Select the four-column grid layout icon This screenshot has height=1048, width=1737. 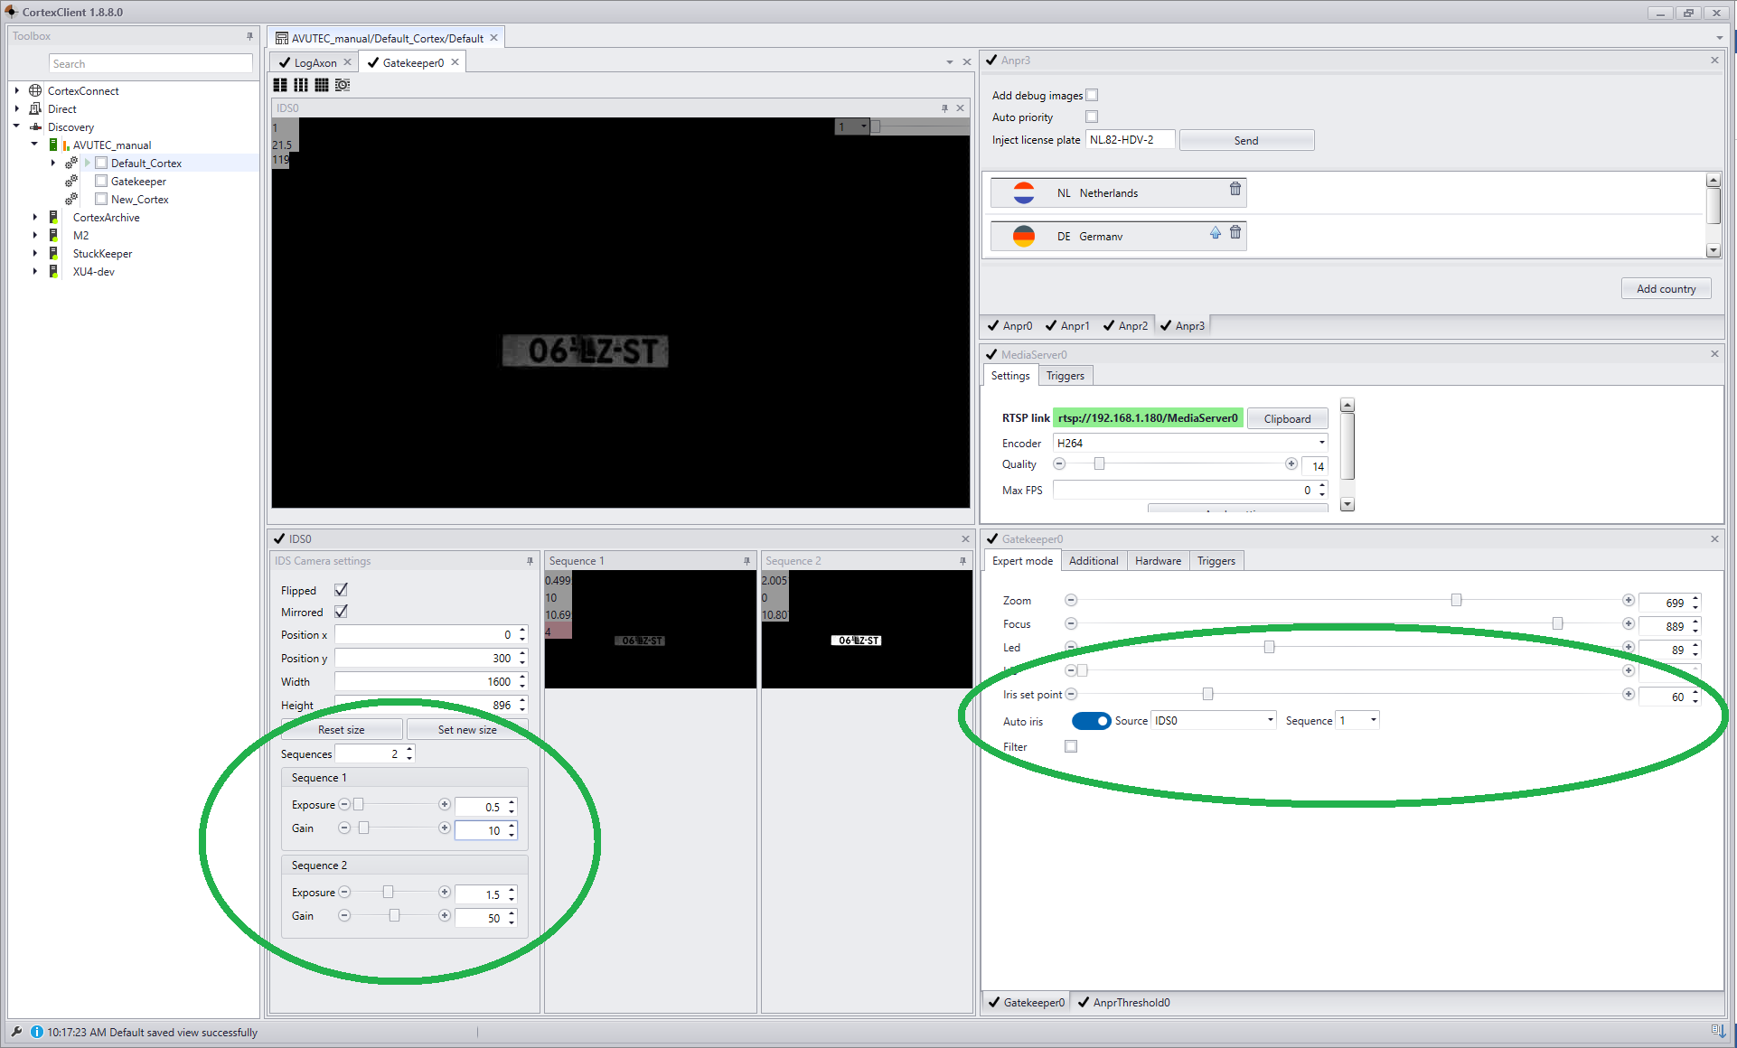coord(322,85)
